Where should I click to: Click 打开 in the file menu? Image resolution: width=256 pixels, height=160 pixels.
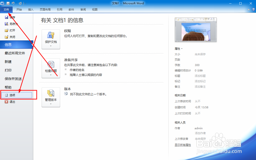[10, 30]
